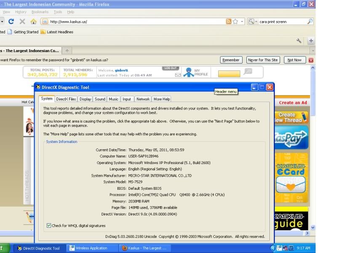
Task: List all tabs with the dropdown arrow
Action: click(313, 51)
